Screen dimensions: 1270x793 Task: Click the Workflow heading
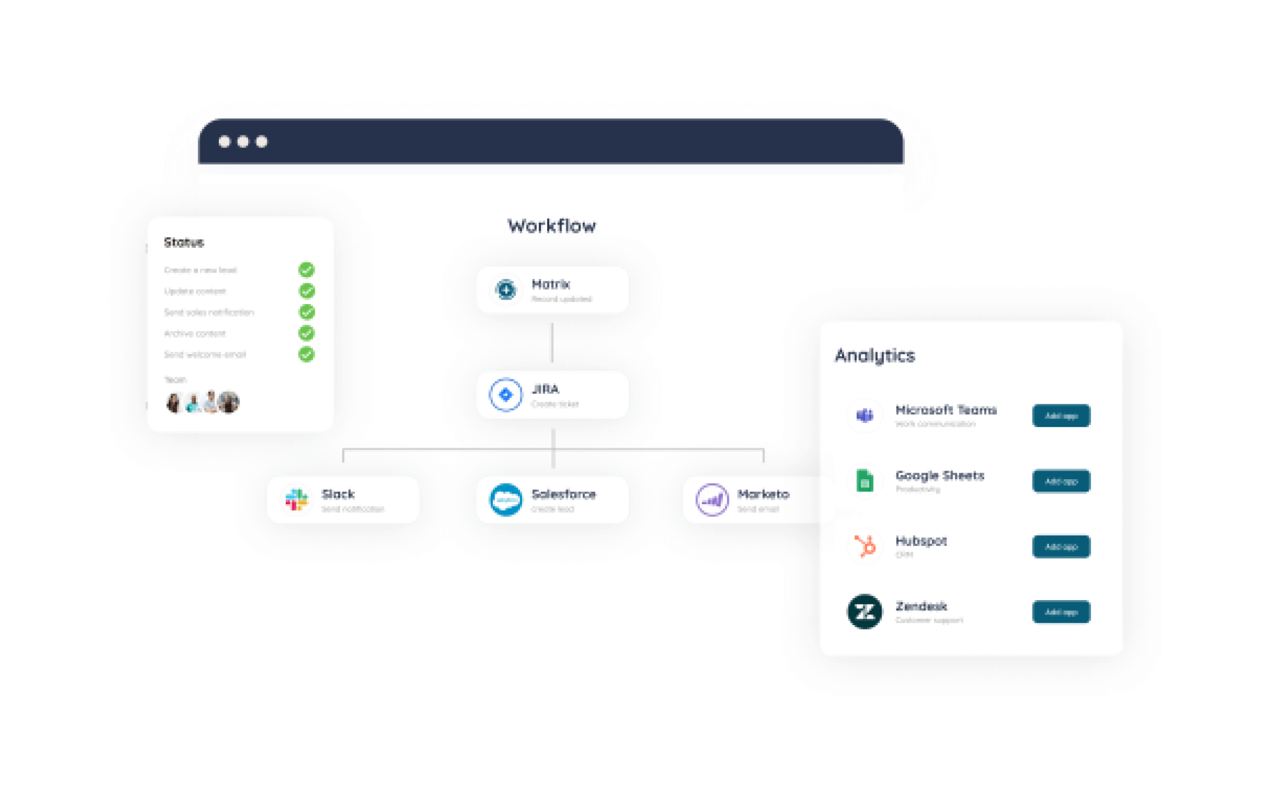[552, 226]
